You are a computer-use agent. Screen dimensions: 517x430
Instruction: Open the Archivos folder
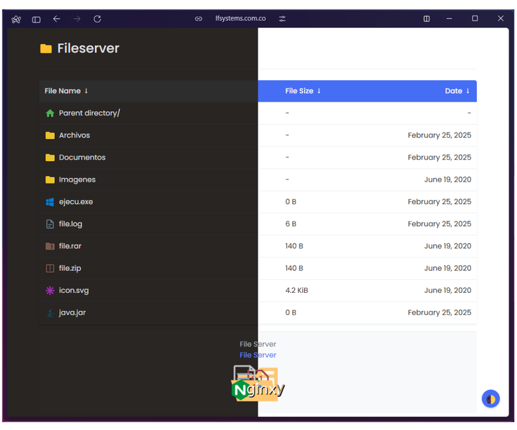click(74, 135)
